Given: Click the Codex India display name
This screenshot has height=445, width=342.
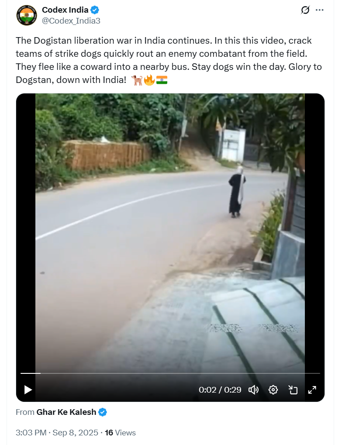Looking at the screenshot, I should (x=65, y=10).
